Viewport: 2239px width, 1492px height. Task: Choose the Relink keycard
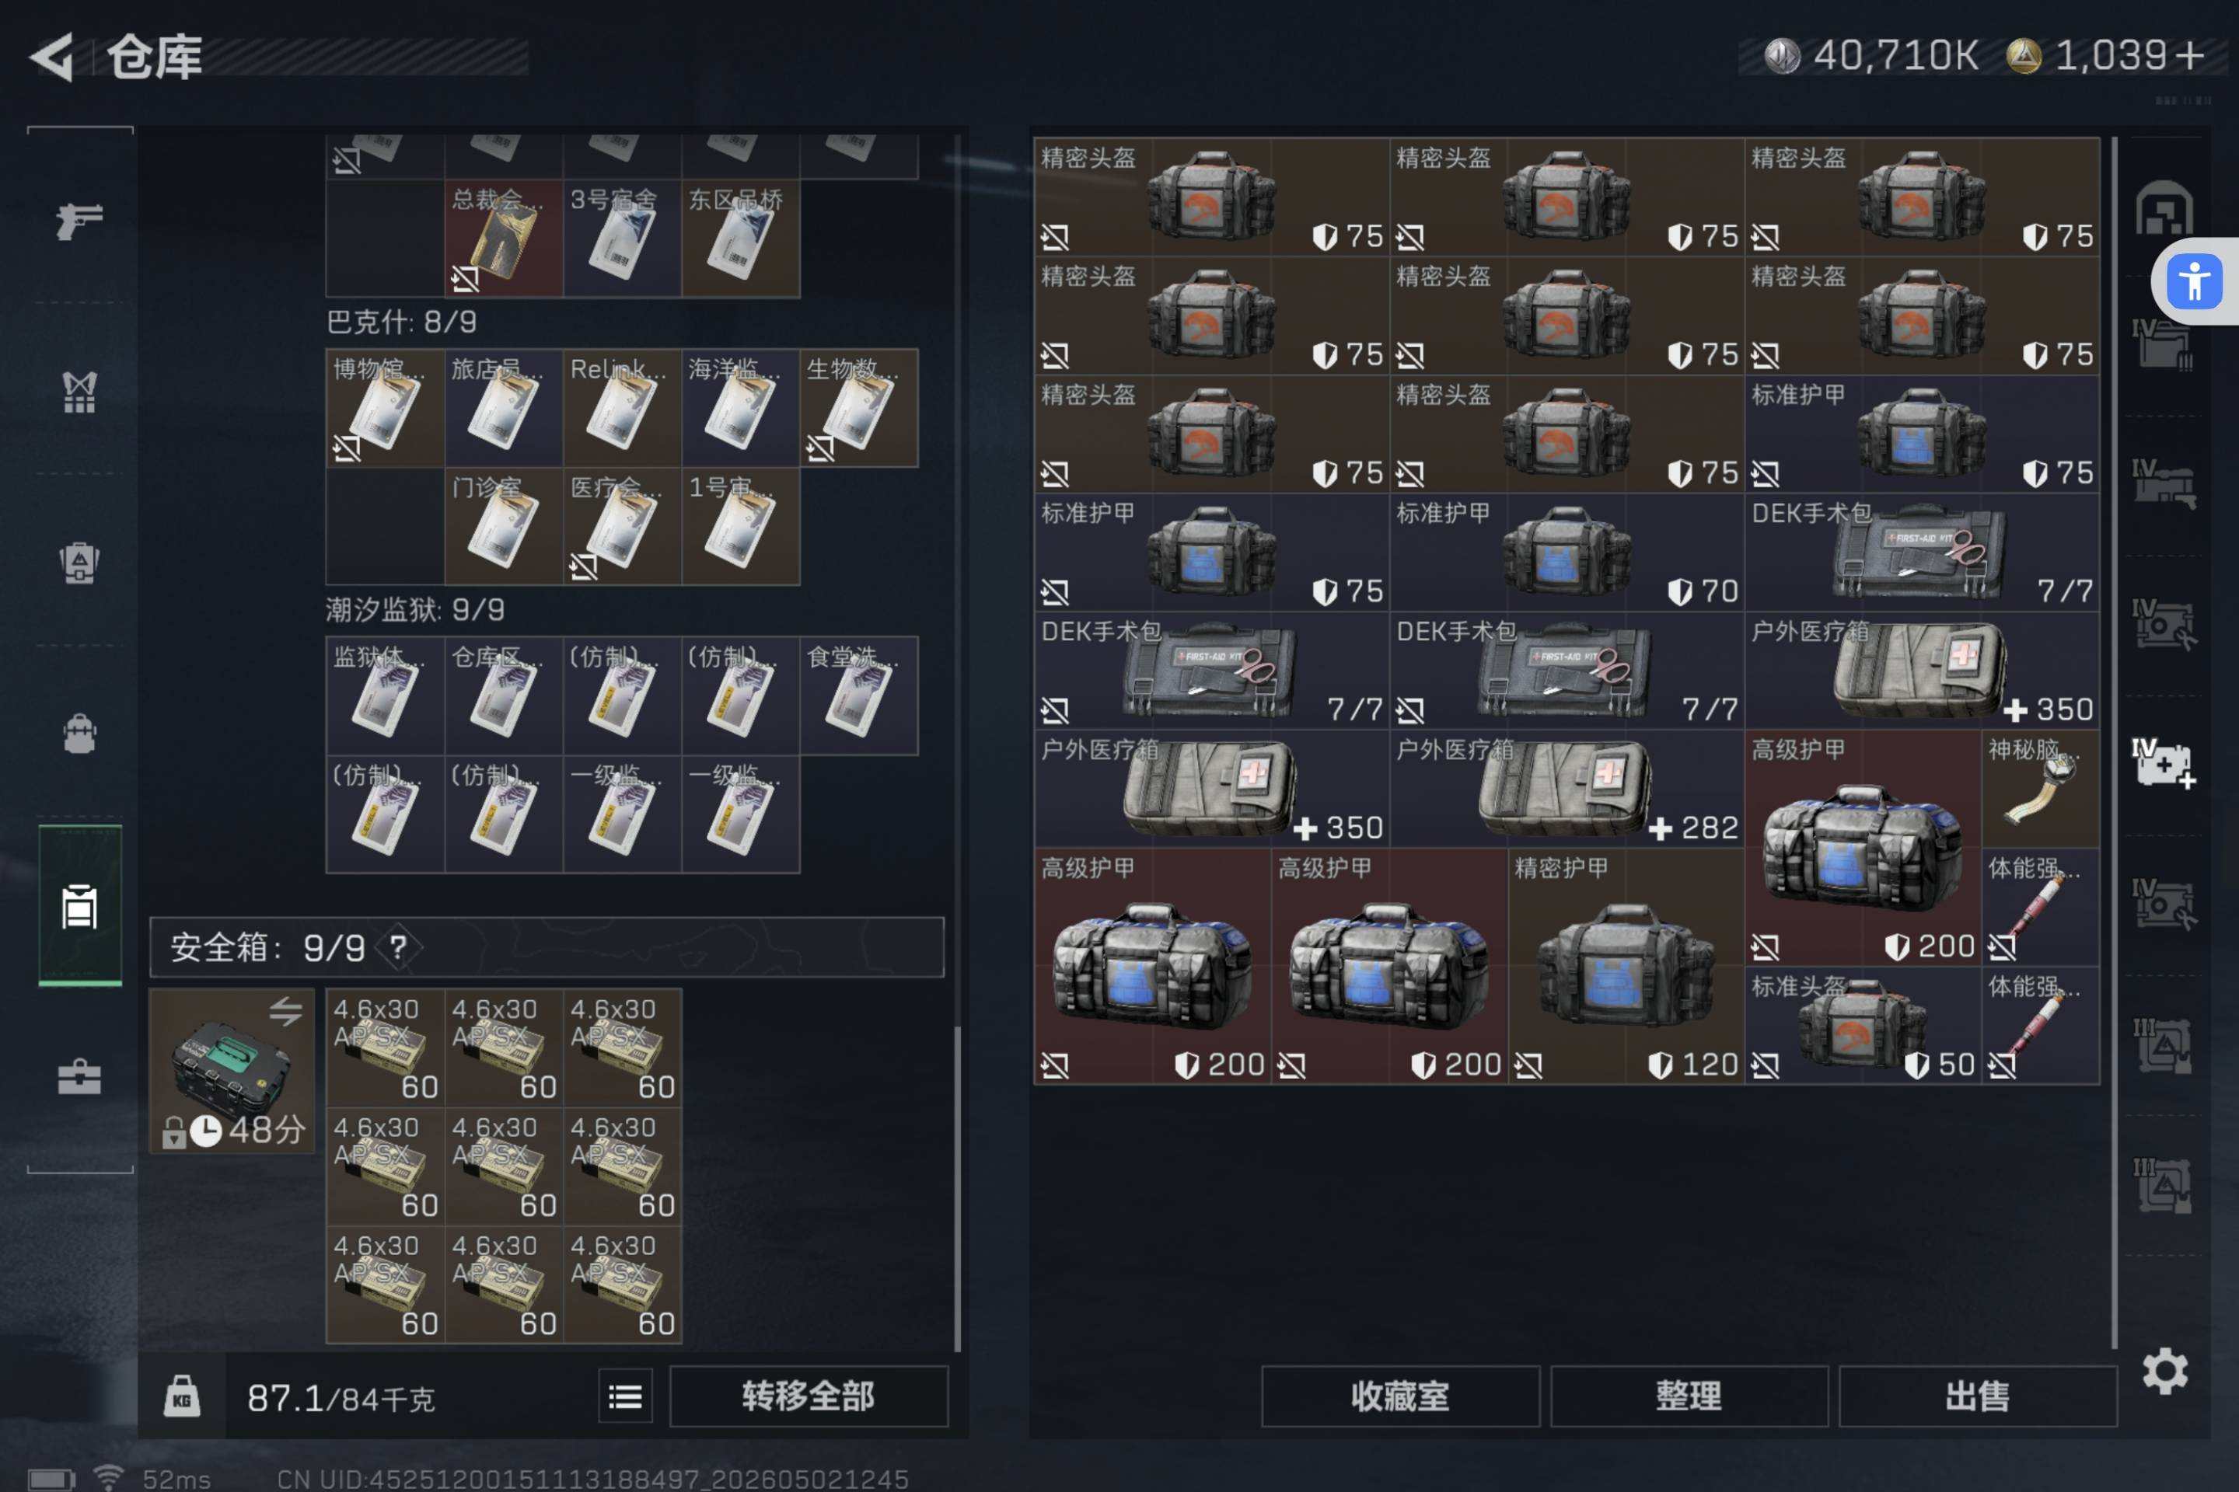pos(622,408)
